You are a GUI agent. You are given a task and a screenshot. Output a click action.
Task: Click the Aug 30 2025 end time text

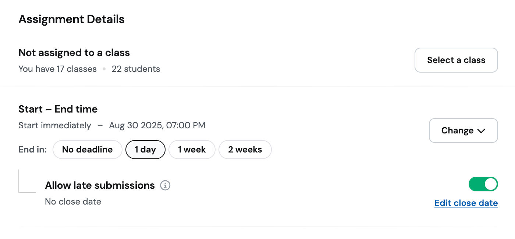click(x=157, y=125)
